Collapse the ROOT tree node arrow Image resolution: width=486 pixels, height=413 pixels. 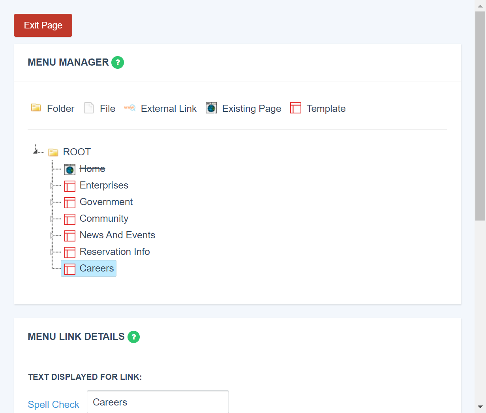[x=36, y=151]
